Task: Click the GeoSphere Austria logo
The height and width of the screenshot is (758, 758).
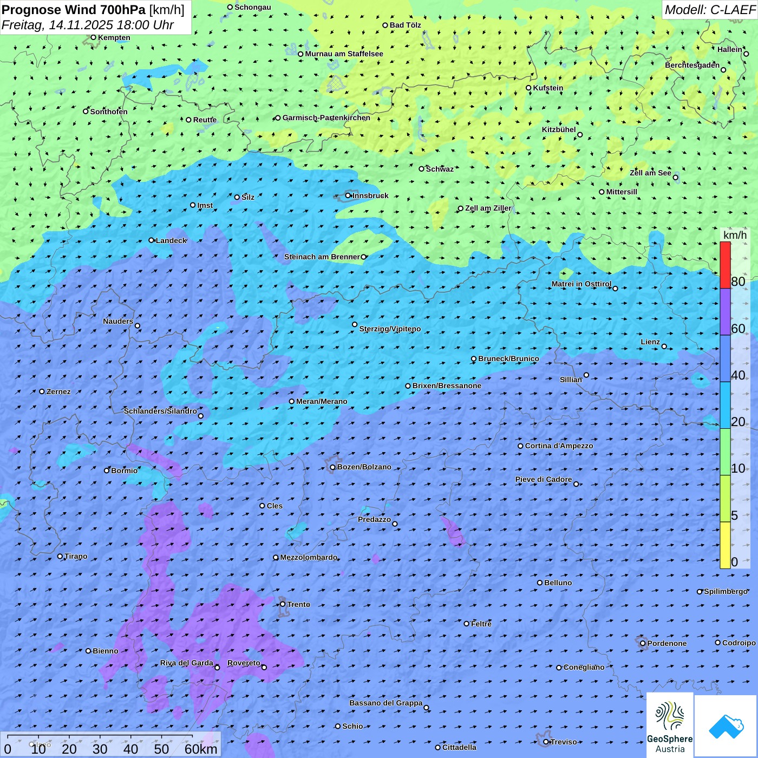Action: (x=670, y=725)
